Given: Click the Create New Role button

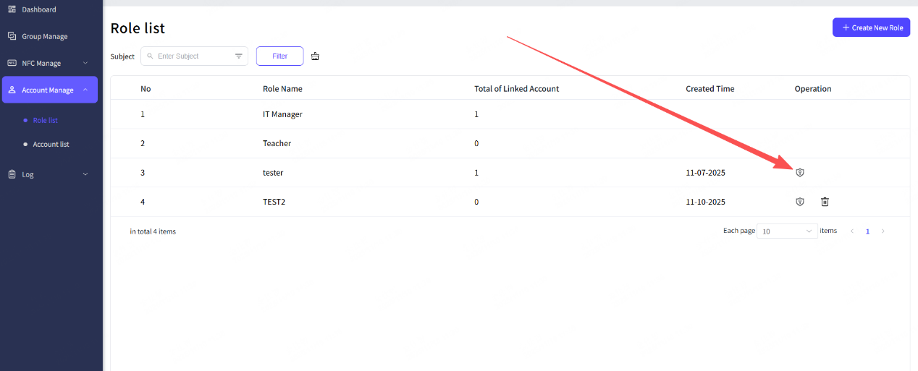Looking at the screenshot, I should point(871,27).
